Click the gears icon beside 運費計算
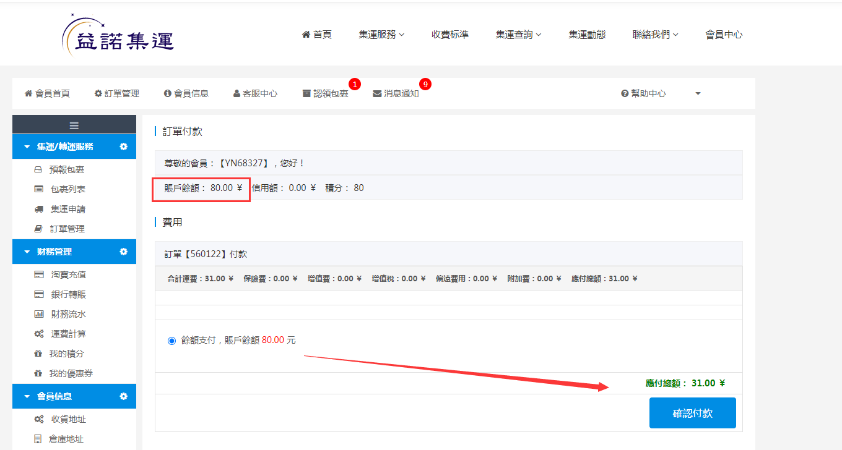842x450 pixels. [38, 334]
